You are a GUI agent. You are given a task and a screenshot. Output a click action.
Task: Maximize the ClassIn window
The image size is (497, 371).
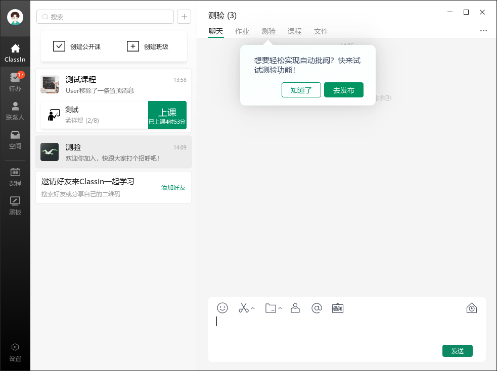point(466,12)
